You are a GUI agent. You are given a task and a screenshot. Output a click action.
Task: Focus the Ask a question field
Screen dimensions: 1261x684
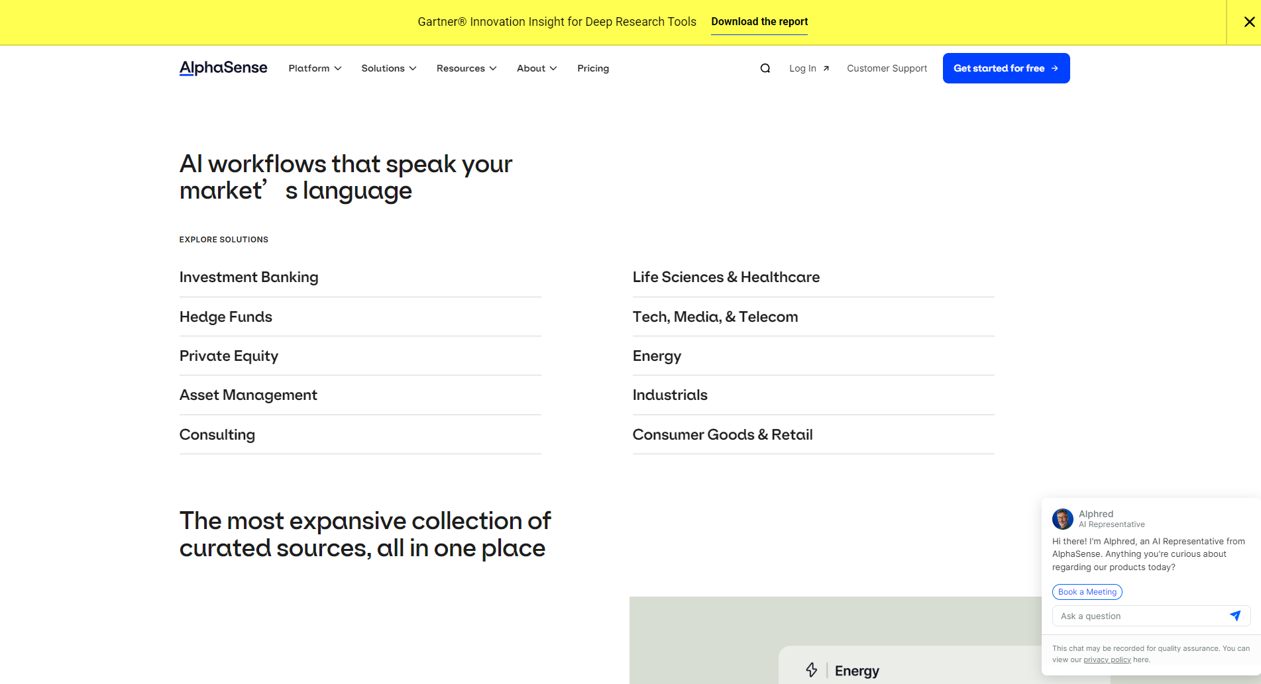[x=1140, y=616]
